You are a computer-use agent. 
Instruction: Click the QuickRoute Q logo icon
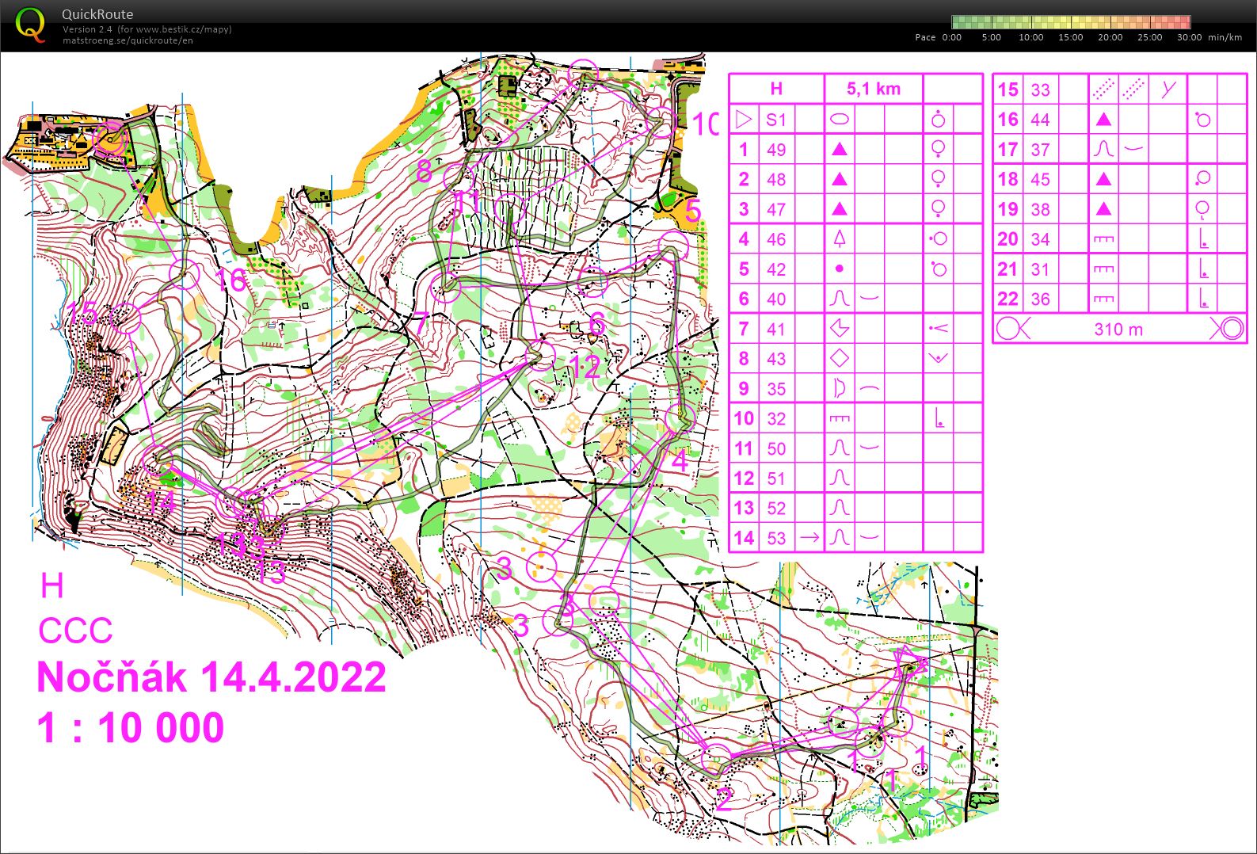[x=30, y=25]
